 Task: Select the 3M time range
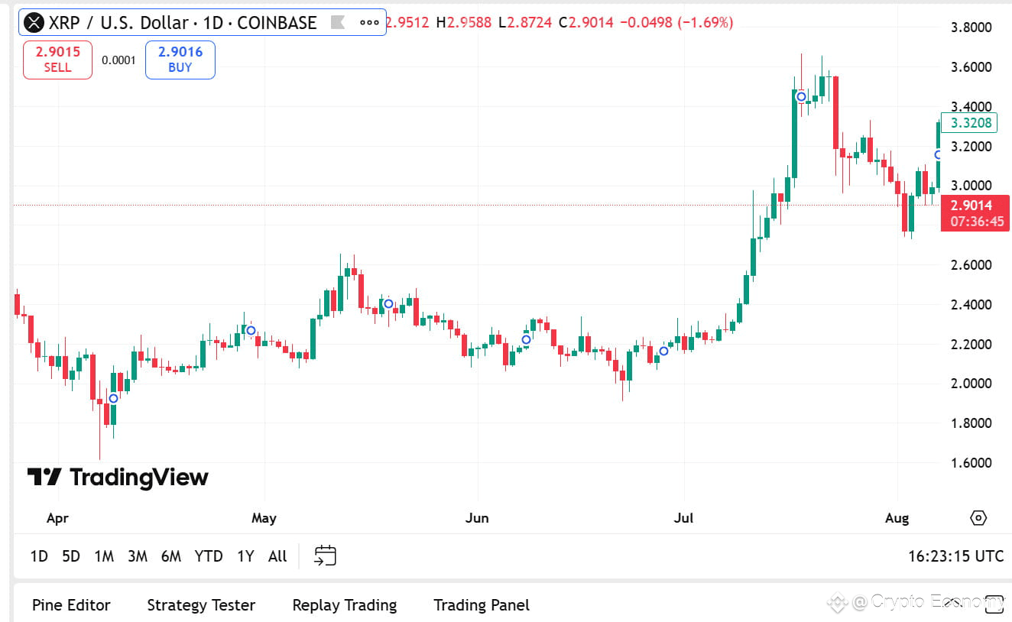(x=138, y=556)
